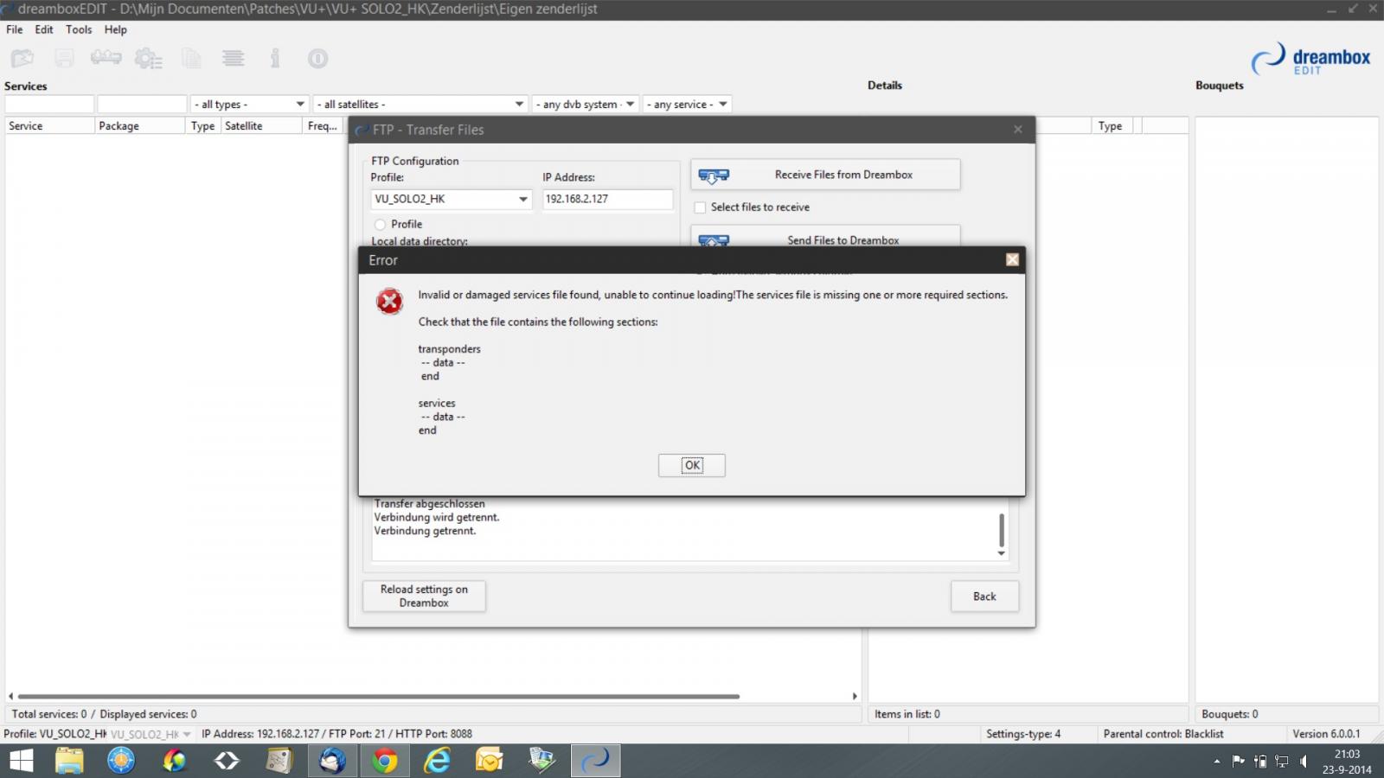
Task: Click the info toolbar icon
Action: coord(275,59)
